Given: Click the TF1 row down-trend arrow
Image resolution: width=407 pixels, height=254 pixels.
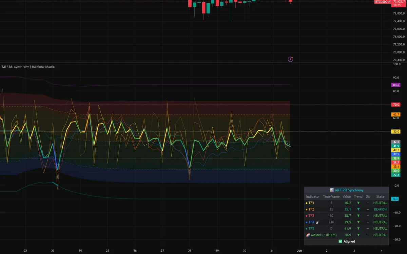Looking at the screenshot, I should point(358,203).
